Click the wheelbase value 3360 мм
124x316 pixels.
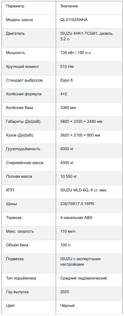(69, 108)
